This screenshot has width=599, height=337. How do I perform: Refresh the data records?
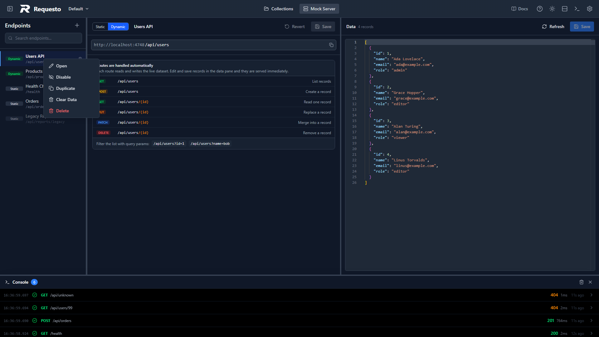553,27
